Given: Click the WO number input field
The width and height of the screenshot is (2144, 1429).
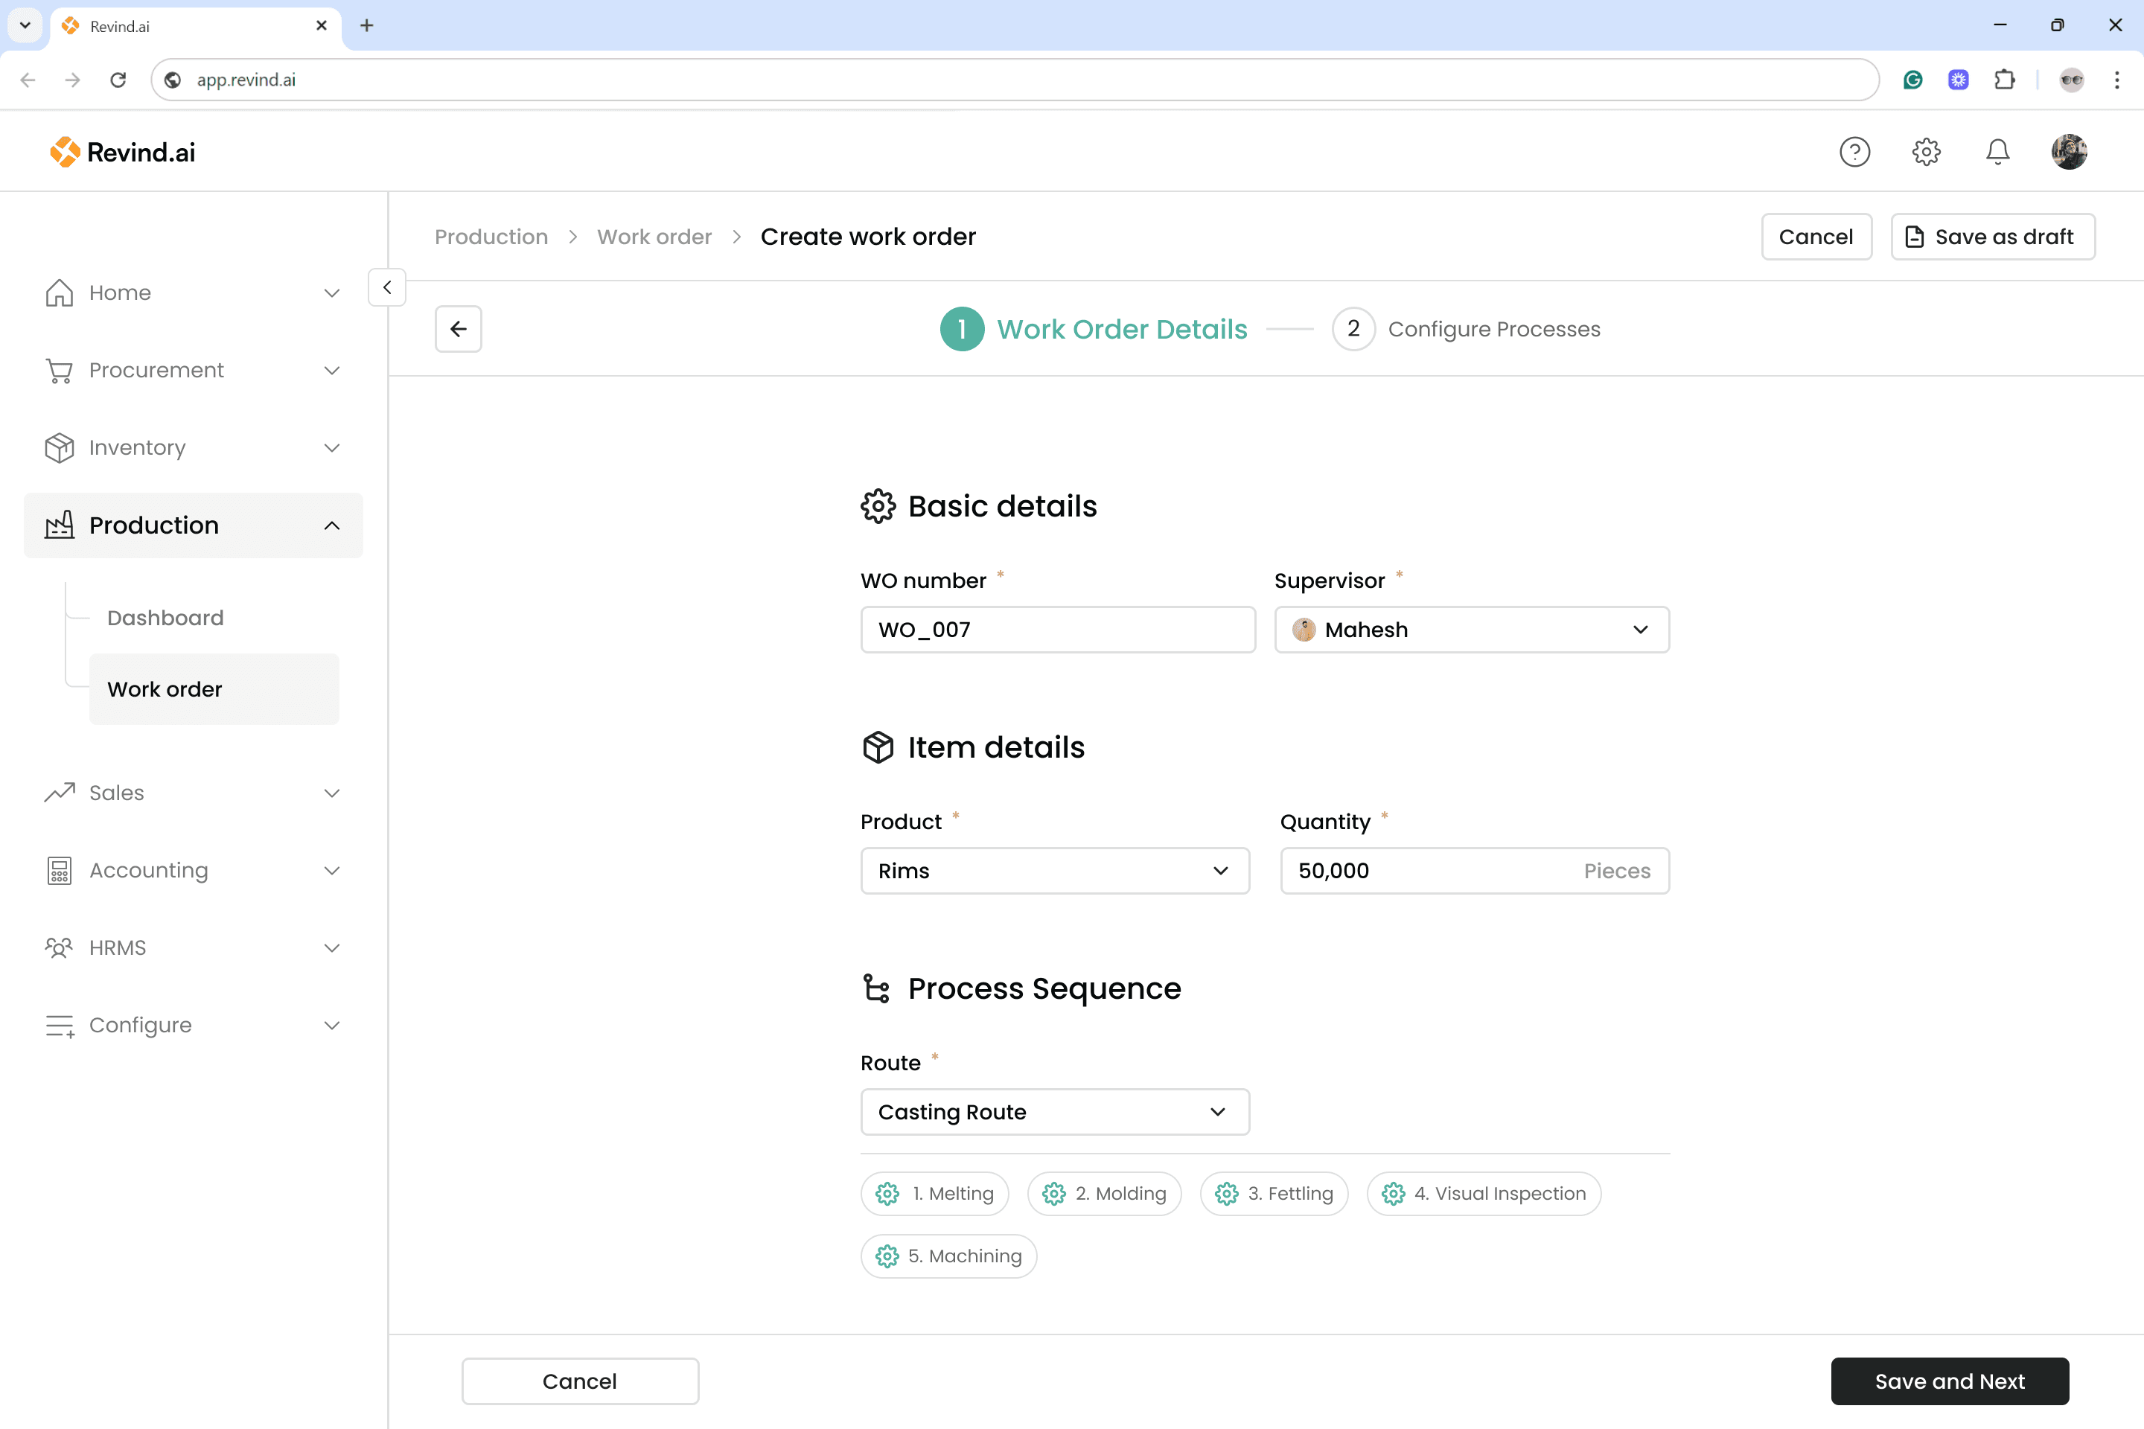Looking at the screenshot, I should point(1057,630).
